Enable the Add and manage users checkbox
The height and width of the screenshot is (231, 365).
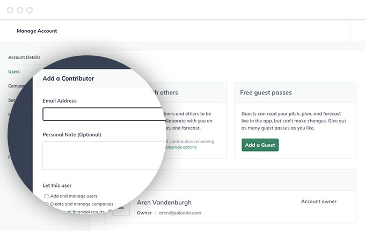(x=47, y=196)
